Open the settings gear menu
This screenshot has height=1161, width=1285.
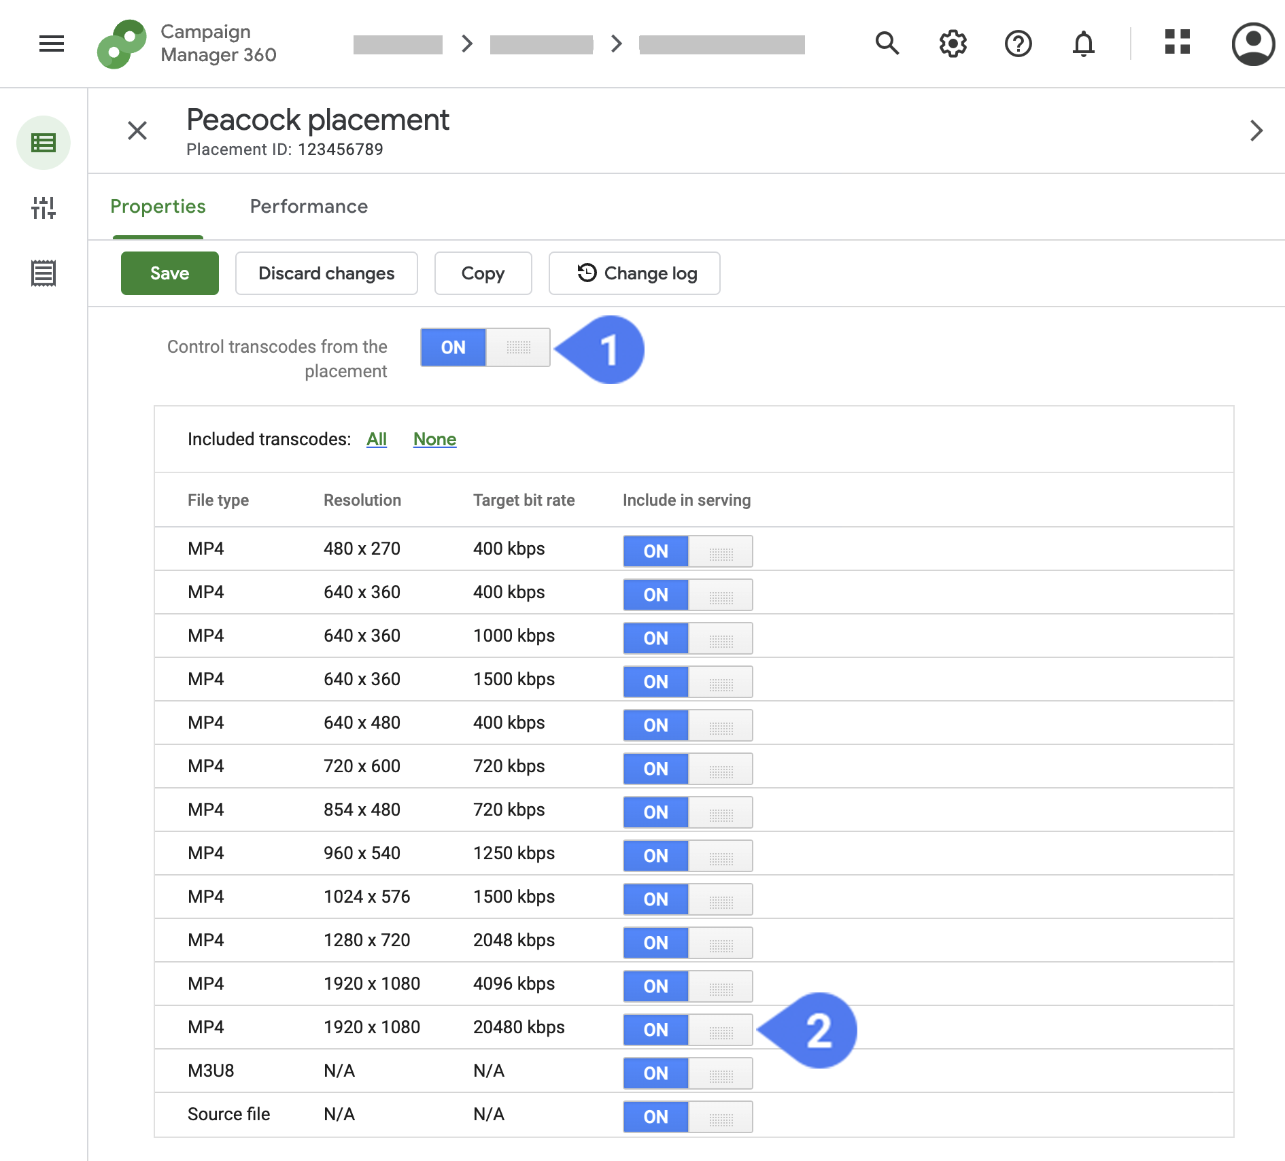tap(953, 44)
